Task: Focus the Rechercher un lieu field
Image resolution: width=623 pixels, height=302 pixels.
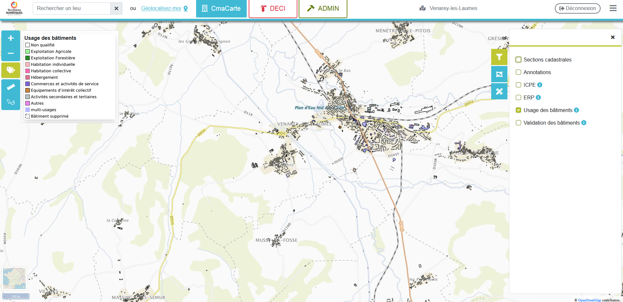Action: coord(72,8)
